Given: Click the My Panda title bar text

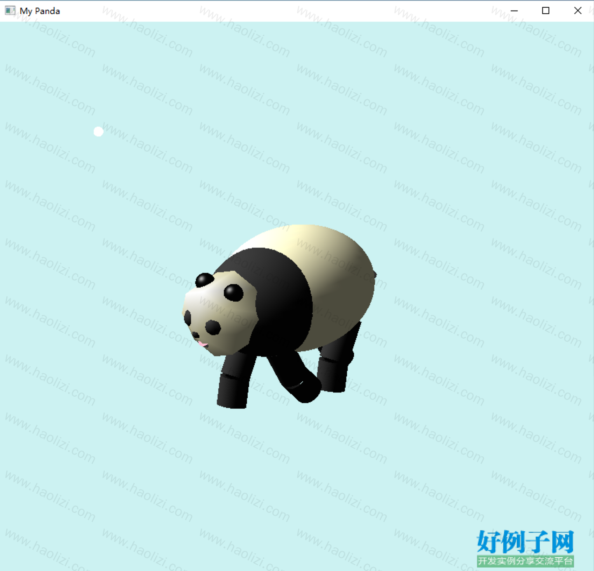Looking at the screenshot, I should [40, 11].
